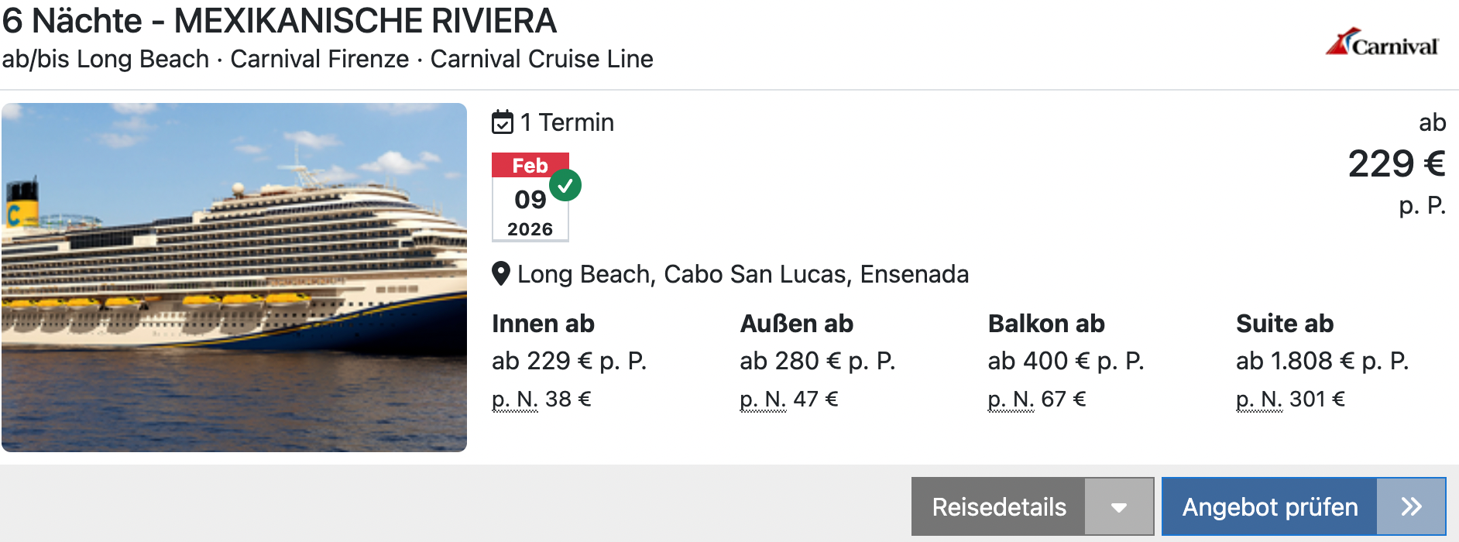Click the double chevron arrow icon
Viewport: 1459px width, 542px height.
(x=1411, y=507)
